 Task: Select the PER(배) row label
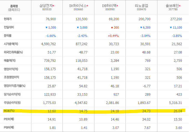point(9,119)
